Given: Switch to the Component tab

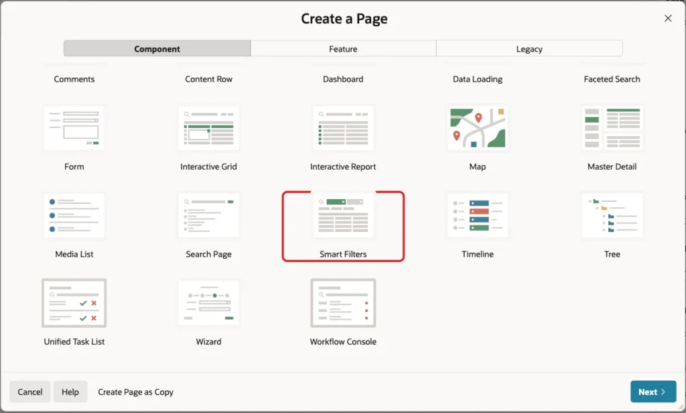Looking at the screenshot, I should click(157, 49).
